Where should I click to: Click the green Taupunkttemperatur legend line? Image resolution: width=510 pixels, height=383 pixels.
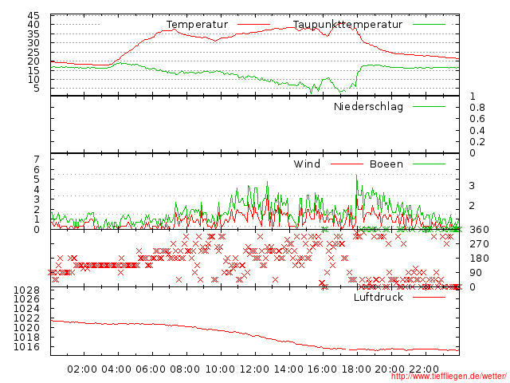tap(429, 25)
